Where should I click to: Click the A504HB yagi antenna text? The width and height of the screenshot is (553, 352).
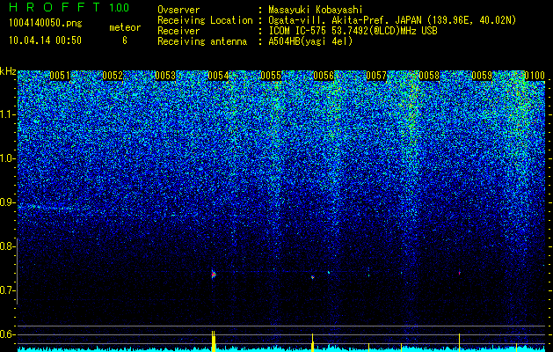pos(310,41)
